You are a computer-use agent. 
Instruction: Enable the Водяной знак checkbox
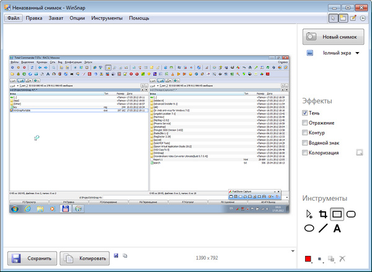coord(305,143)
